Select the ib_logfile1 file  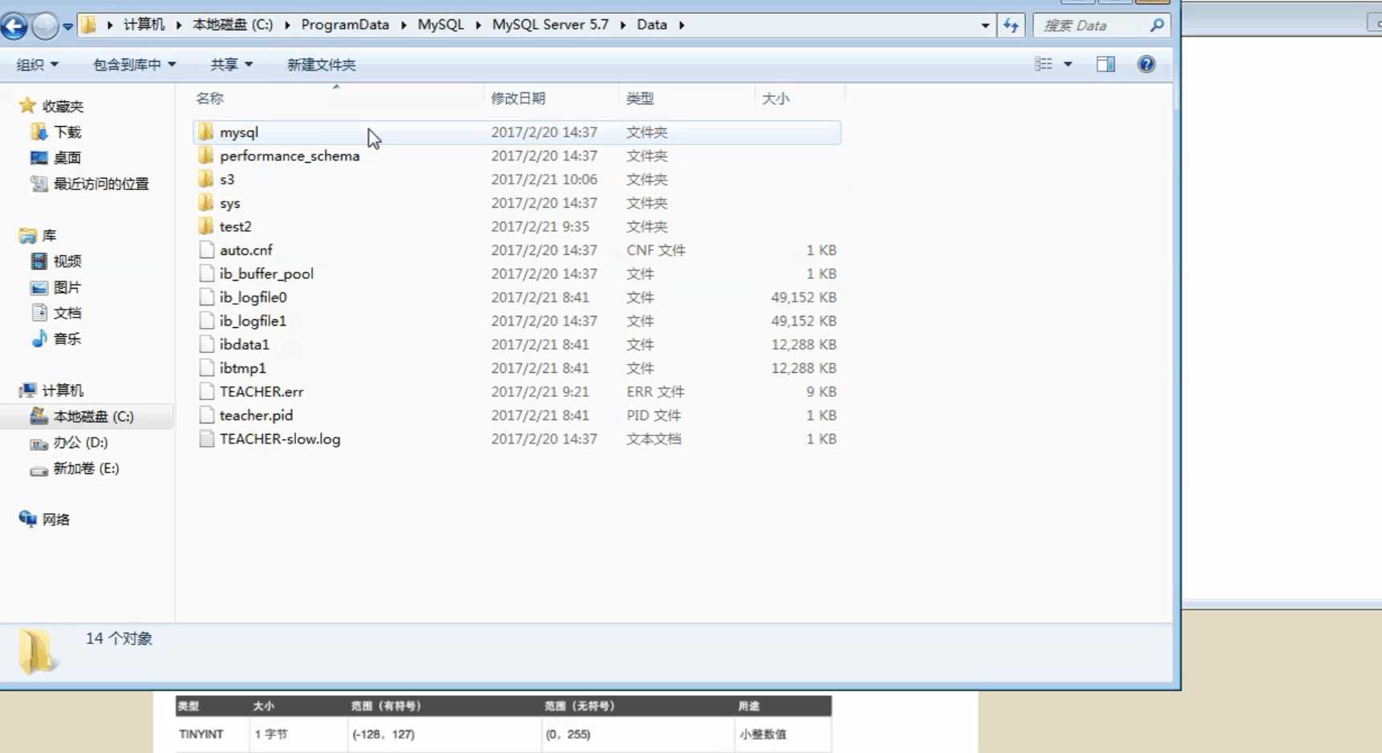[253, 321]
